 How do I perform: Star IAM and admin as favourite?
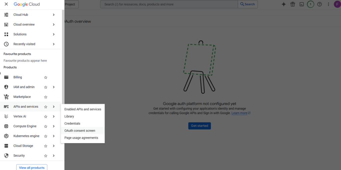coord(46,87)
